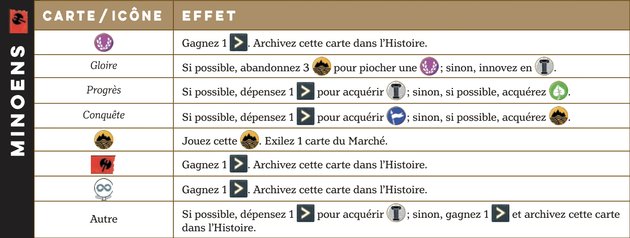Click the white infinity icon in the card column

(x=104, y=189)
